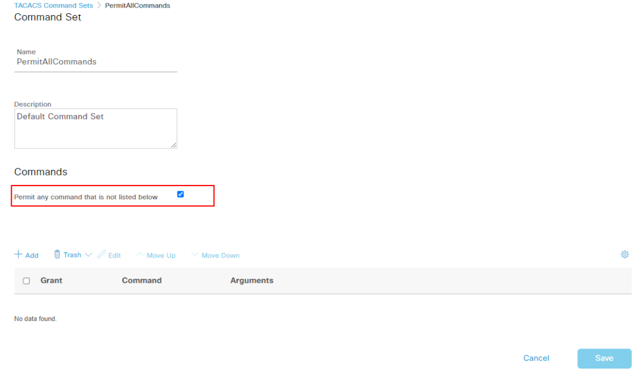Focus the Name input field
642x371 pixels.
click(95, 62)
